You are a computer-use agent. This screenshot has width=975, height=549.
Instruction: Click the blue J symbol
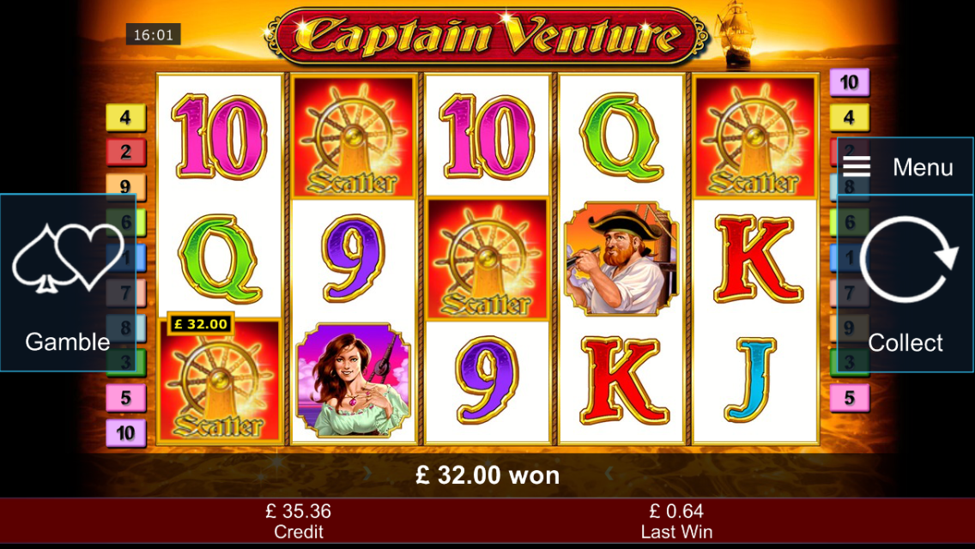(x=751, y=379)
